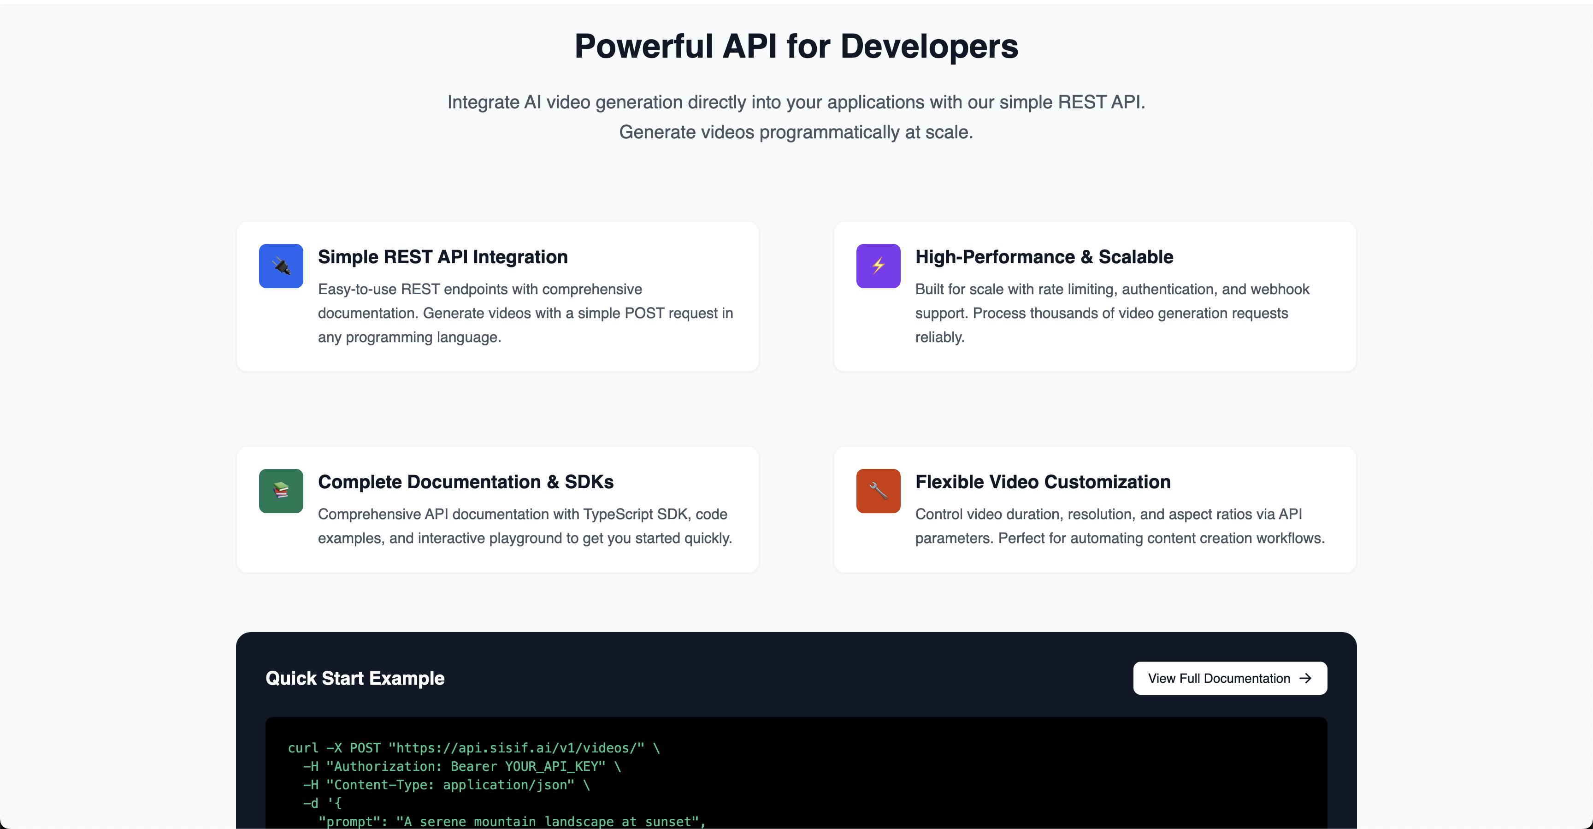Open View Full Documentation
The image size is (1593, 829).
(x=1230, y=678)
